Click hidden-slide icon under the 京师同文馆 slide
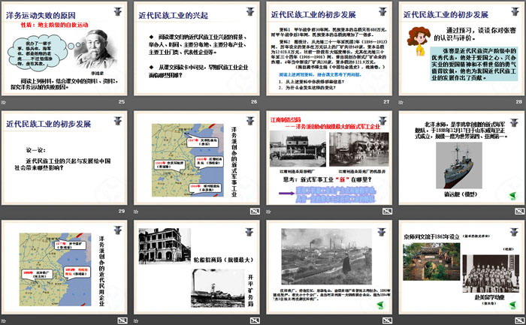 coord(519,320)
